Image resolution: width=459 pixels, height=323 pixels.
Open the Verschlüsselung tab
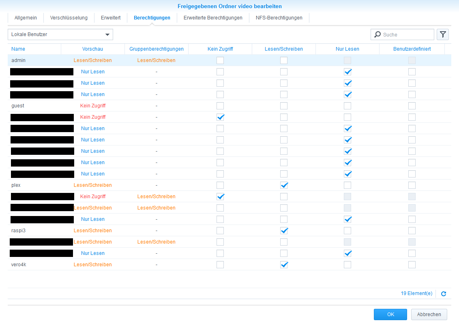tap(69, 18)
